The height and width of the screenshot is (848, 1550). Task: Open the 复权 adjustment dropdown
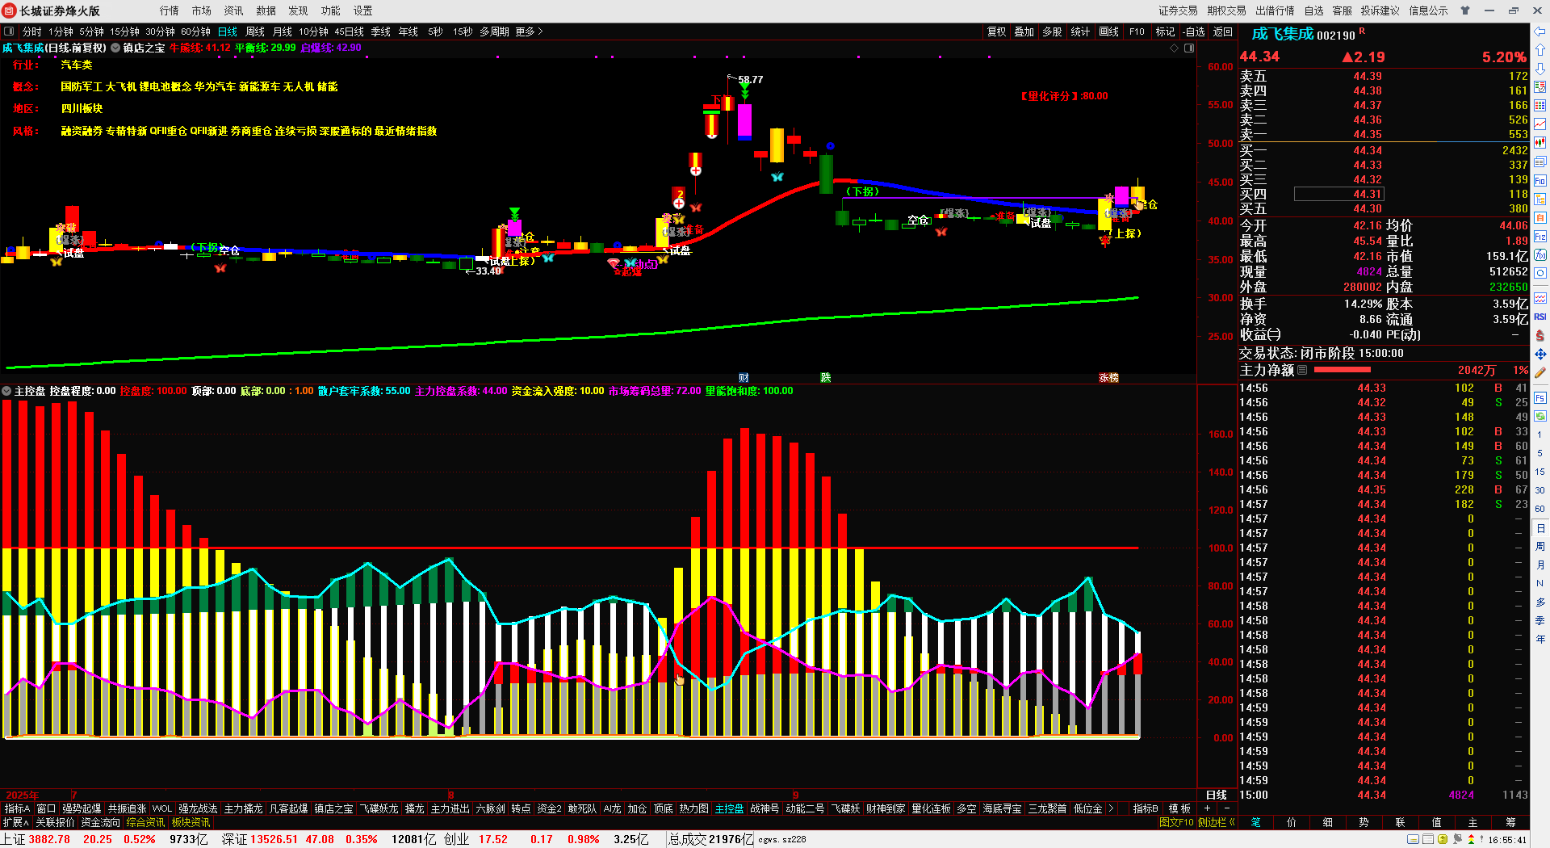(997, 31)
